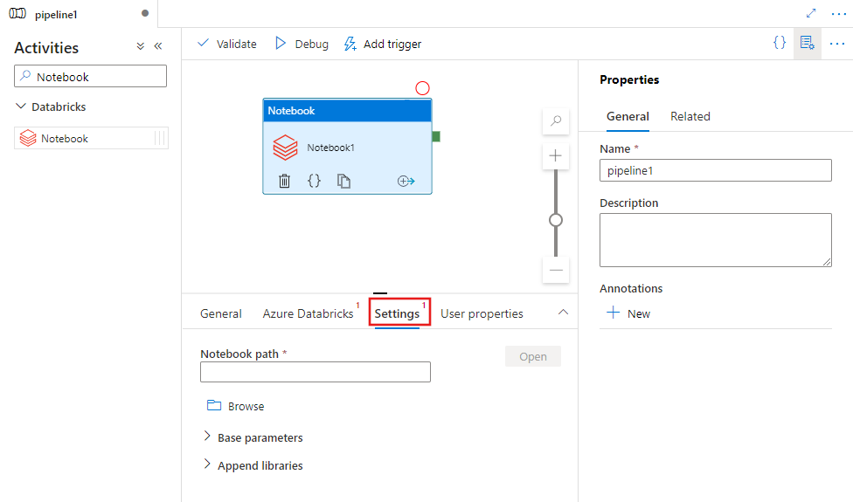Click the canvas search magnifier button

pyautogui.click(x=555, y=120)
